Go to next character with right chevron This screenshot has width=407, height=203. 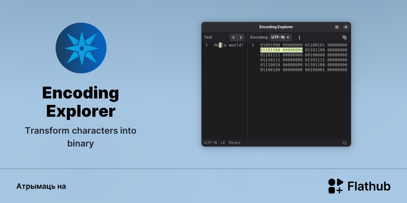[241, 37]
